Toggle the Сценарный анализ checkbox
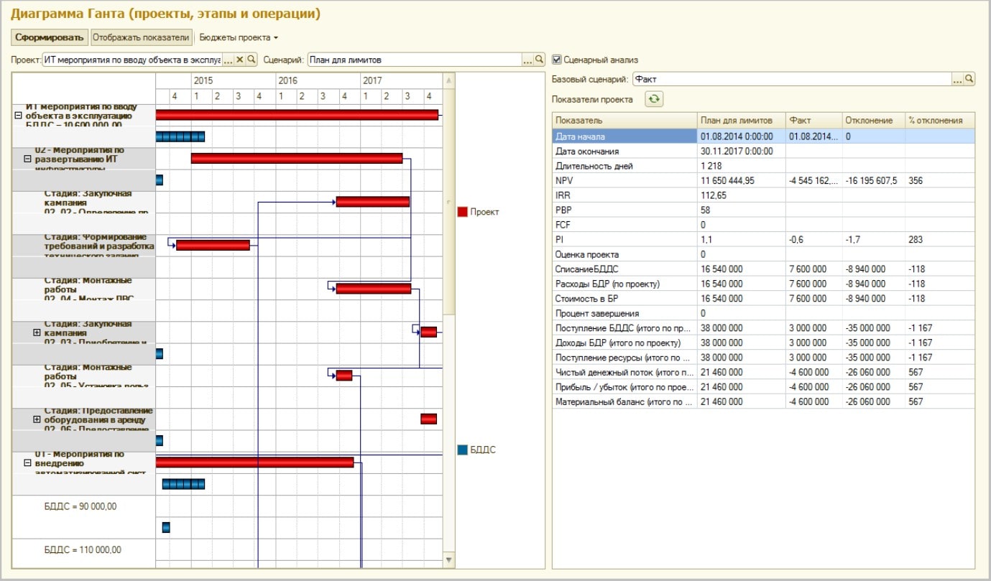 pos(557,60)
